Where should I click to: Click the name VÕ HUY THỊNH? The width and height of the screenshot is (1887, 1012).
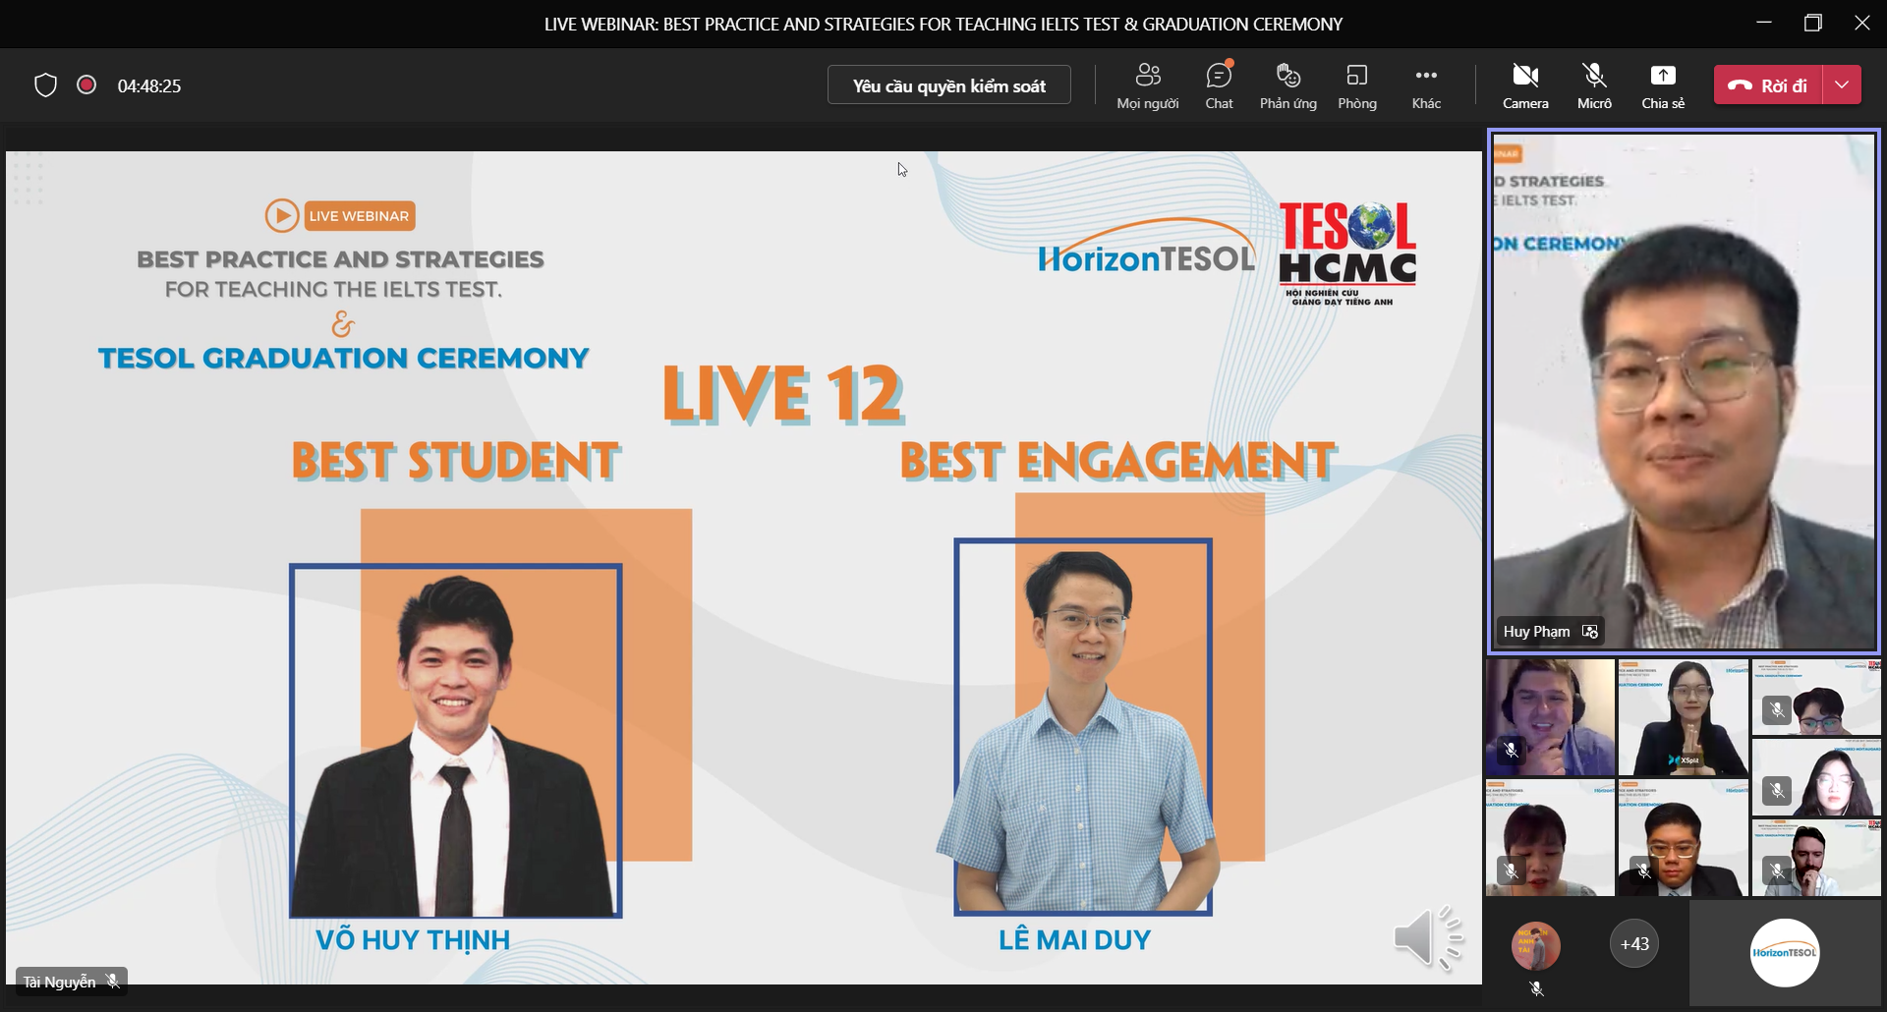pyautogui.click(x=413, y=940)
